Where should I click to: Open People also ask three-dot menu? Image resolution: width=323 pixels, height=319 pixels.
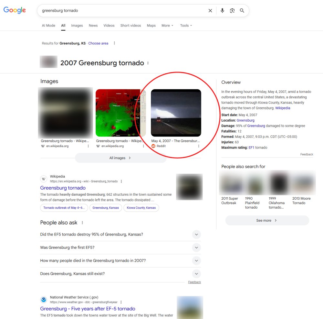[x=82, y=223]
